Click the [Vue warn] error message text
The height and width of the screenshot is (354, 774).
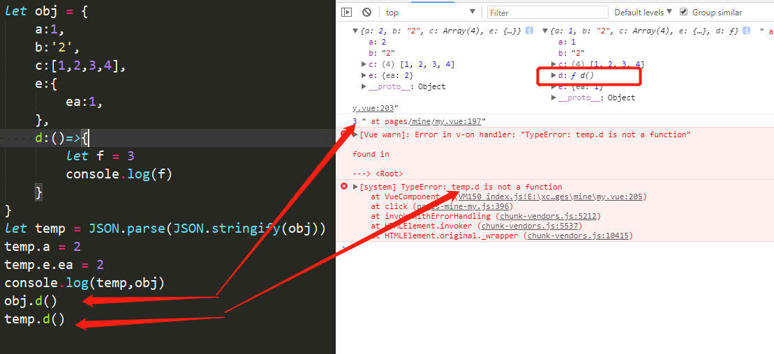(525, 134)
